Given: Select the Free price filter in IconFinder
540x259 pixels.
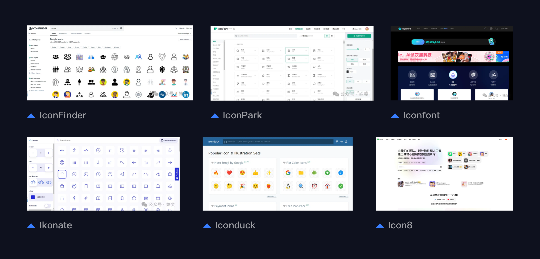Looking at the screenshot, I should click(x=32, y=48).
